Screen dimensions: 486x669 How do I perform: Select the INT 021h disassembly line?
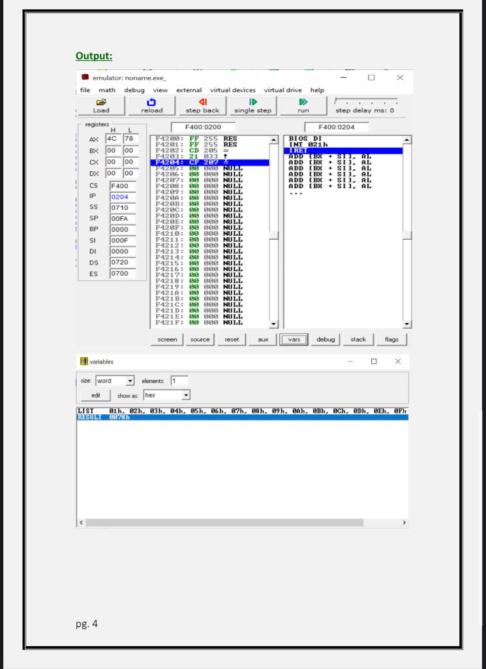pos(343,144)
